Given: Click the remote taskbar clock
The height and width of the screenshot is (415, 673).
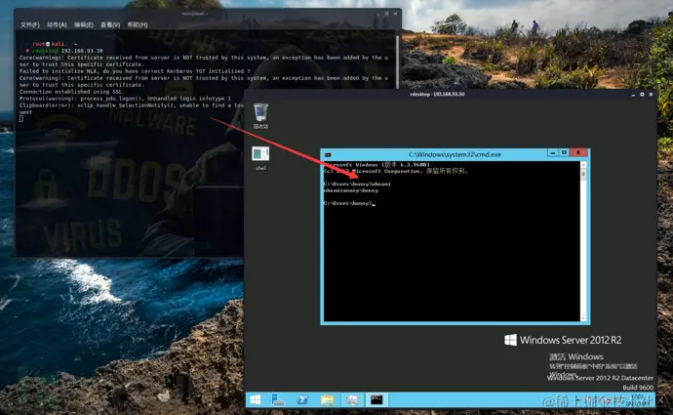Looking at the screenshot, I should (x=637, y=400).
